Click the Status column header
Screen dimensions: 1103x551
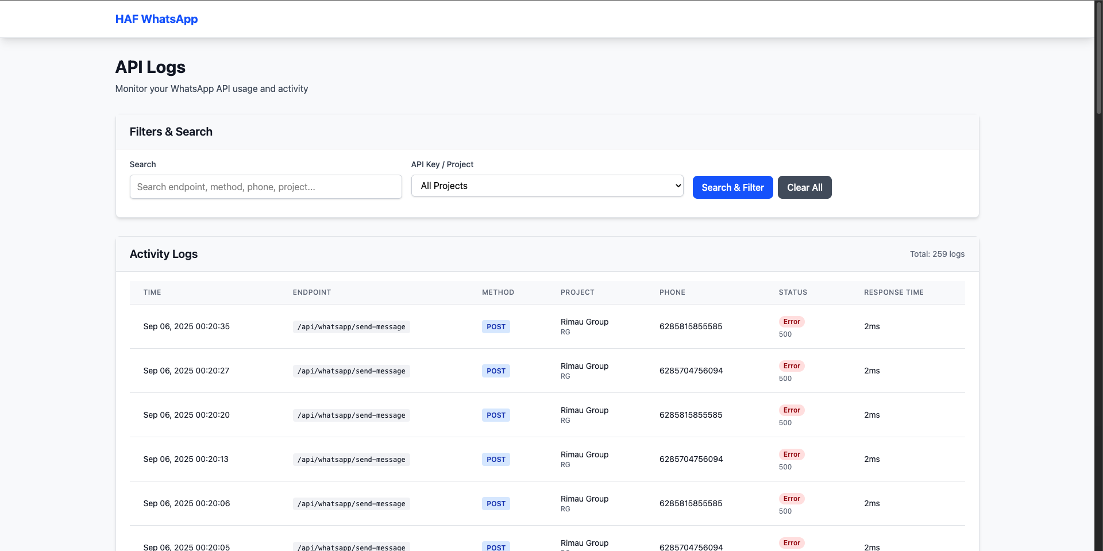tap(793, 292)
